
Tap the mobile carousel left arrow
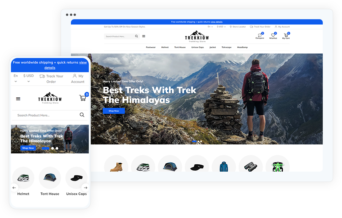click(14, 188)
